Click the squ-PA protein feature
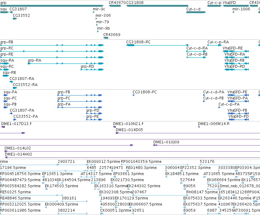The image size is (260, 215). (x=6, y=95)
